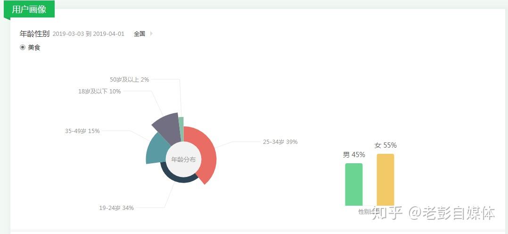Click the 35-49岁 15% label
The height and width of the screenshot is (234, 508).
82,131
